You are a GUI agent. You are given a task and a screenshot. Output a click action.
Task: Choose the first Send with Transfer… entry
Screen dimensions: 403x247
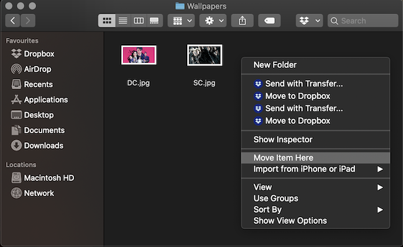[x=315, y=83]
